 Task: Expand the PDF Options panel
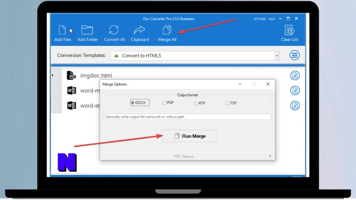[184, 157]
